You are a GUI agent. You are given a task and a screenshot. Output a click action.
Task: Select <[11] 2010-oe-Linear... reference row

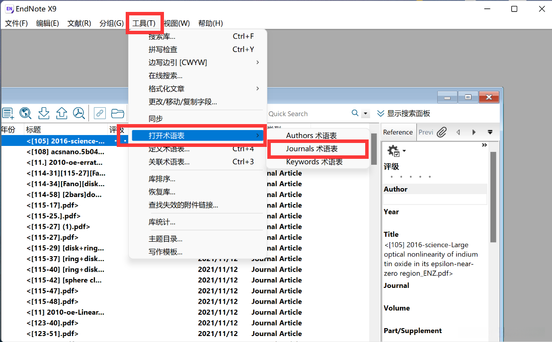coord(65,312)
